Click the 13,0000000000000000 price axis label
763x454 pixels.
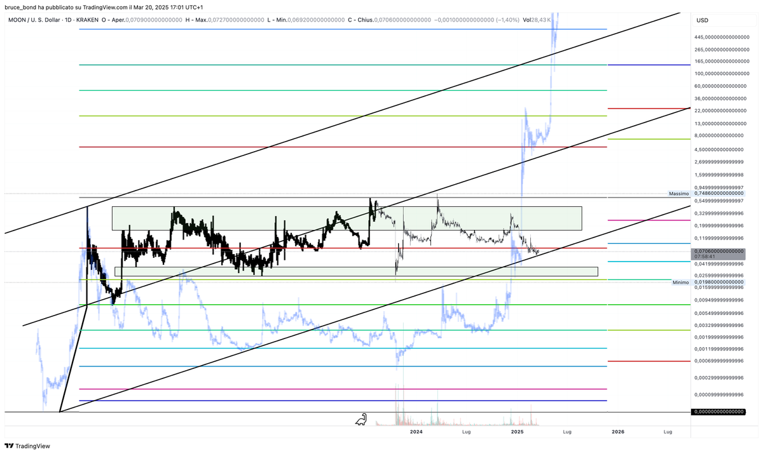click(722, 123)
